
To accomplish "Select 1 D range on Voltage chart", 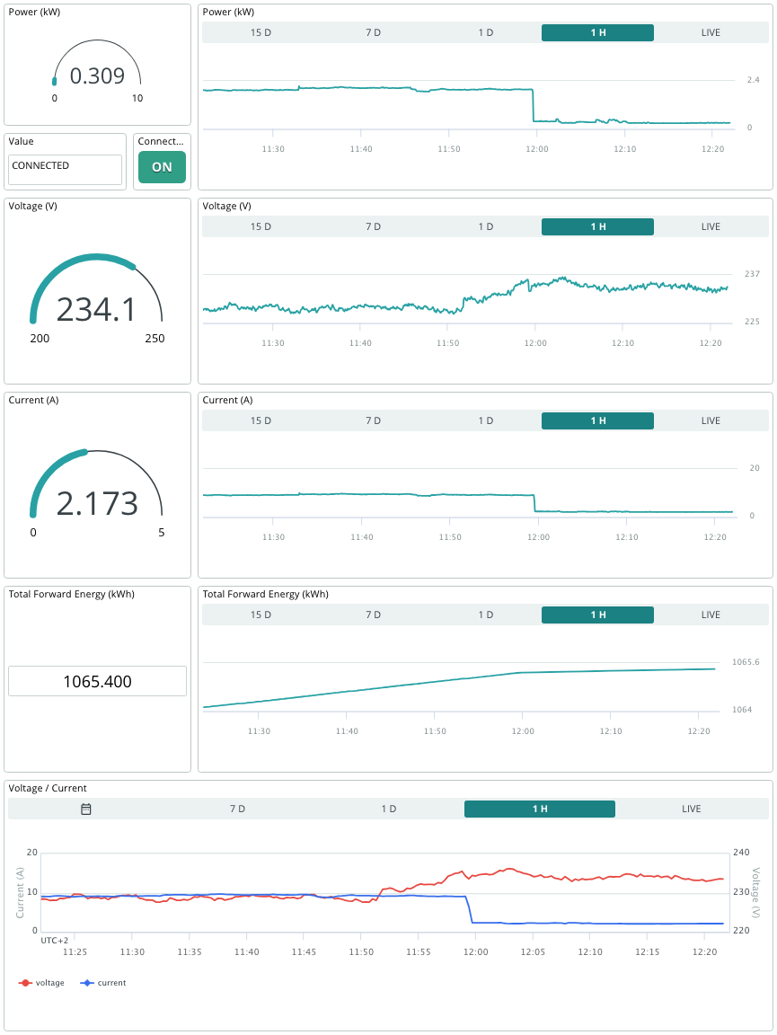I will [486, 226].
